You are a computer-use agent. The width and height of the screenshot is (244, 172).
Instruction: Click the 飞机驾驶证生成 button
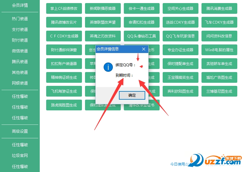[x=64, y=91]
